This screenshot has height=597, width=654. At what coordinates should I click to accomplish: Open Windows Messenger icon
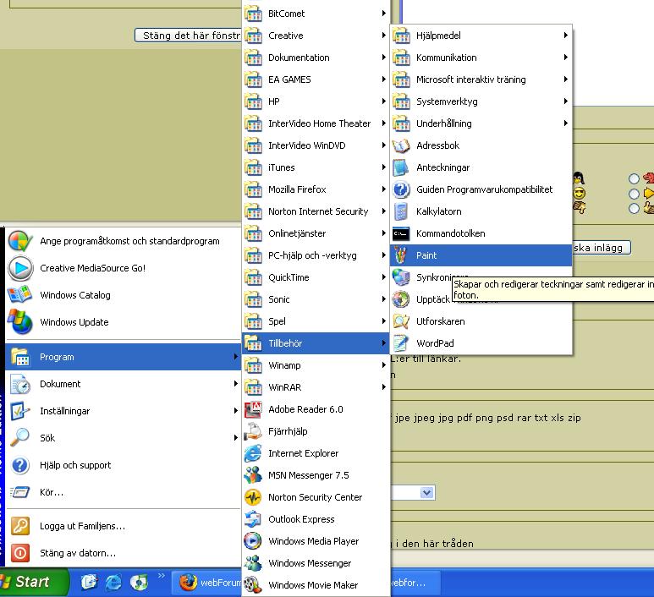pos(253,563)
